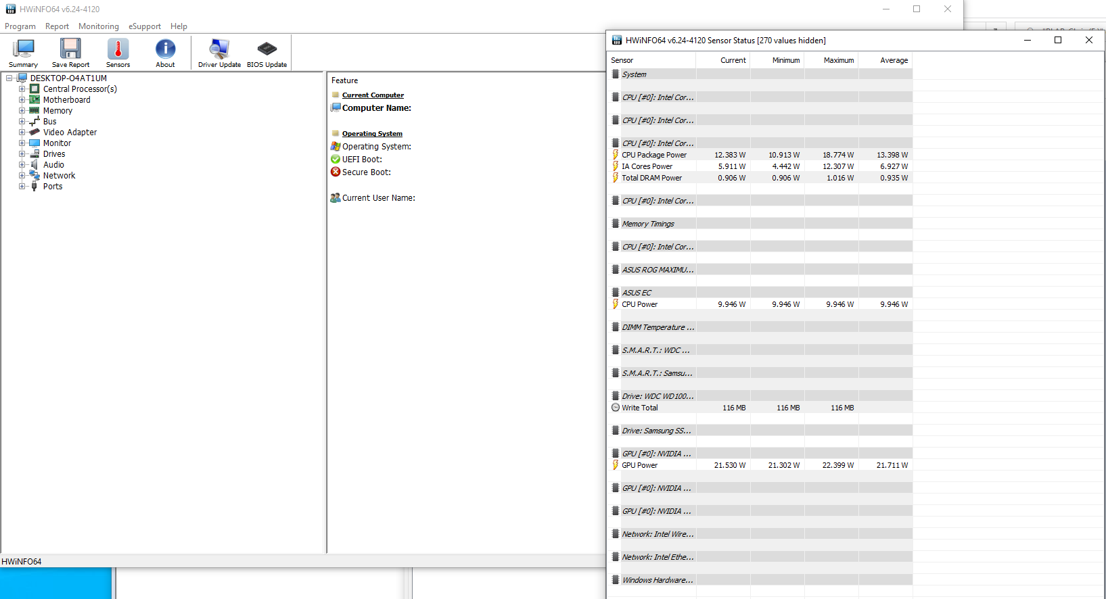The height and width of the screenshot is (599, 1106).
Task: Select the Drive: Samsung SS... group
Action: pos(760,431)
